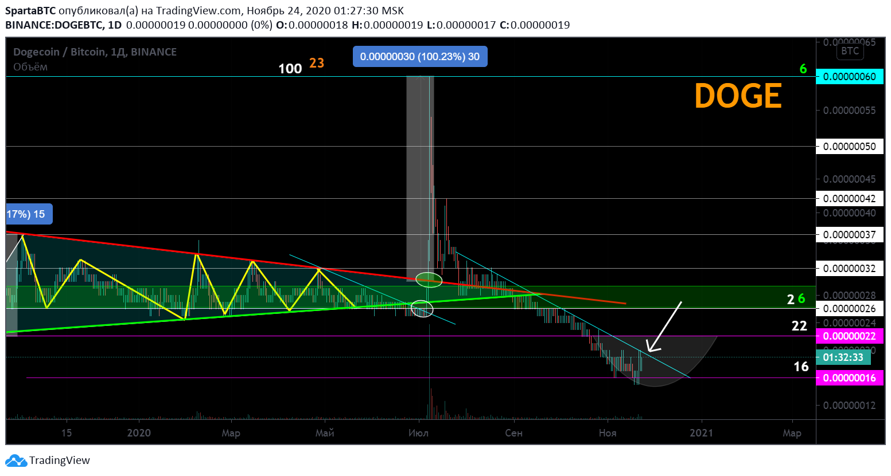891x476 pixels.
Task: Click the TradingView logo icon
Action: [x=15, y=460]
